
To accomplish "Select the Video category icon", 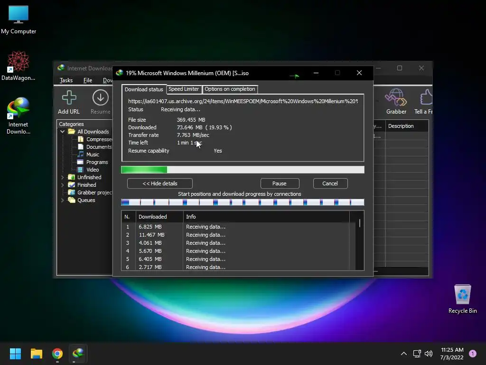I will pyautogui.click(x=81, y=170).
